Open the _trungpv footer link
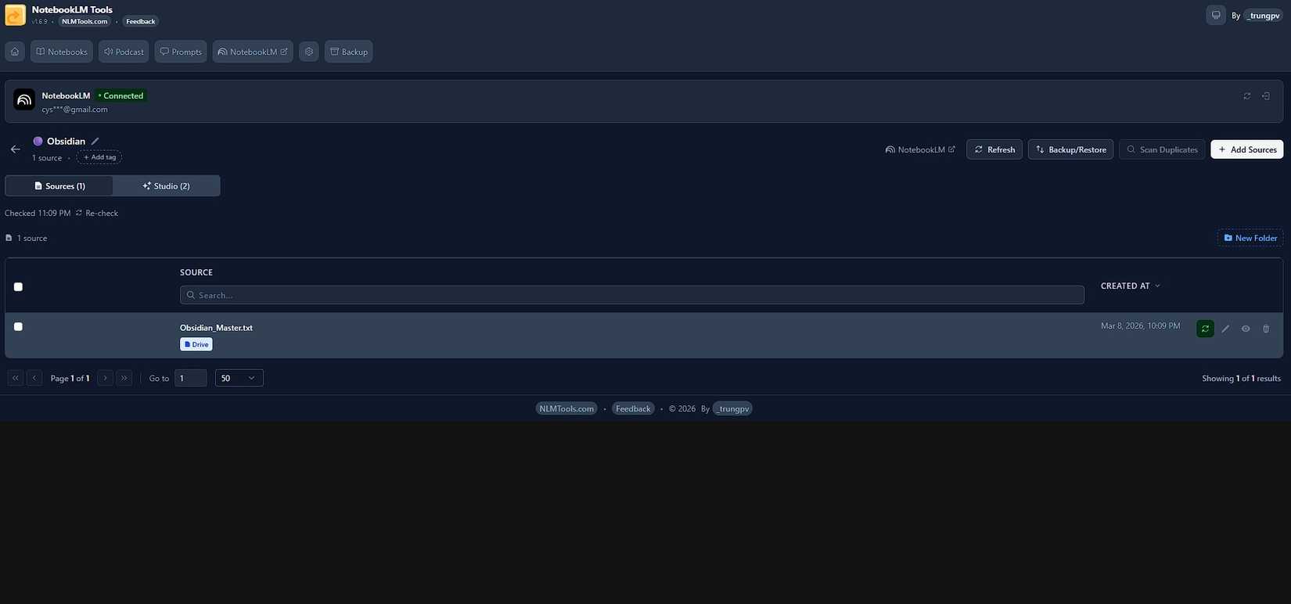 (732, 408)
